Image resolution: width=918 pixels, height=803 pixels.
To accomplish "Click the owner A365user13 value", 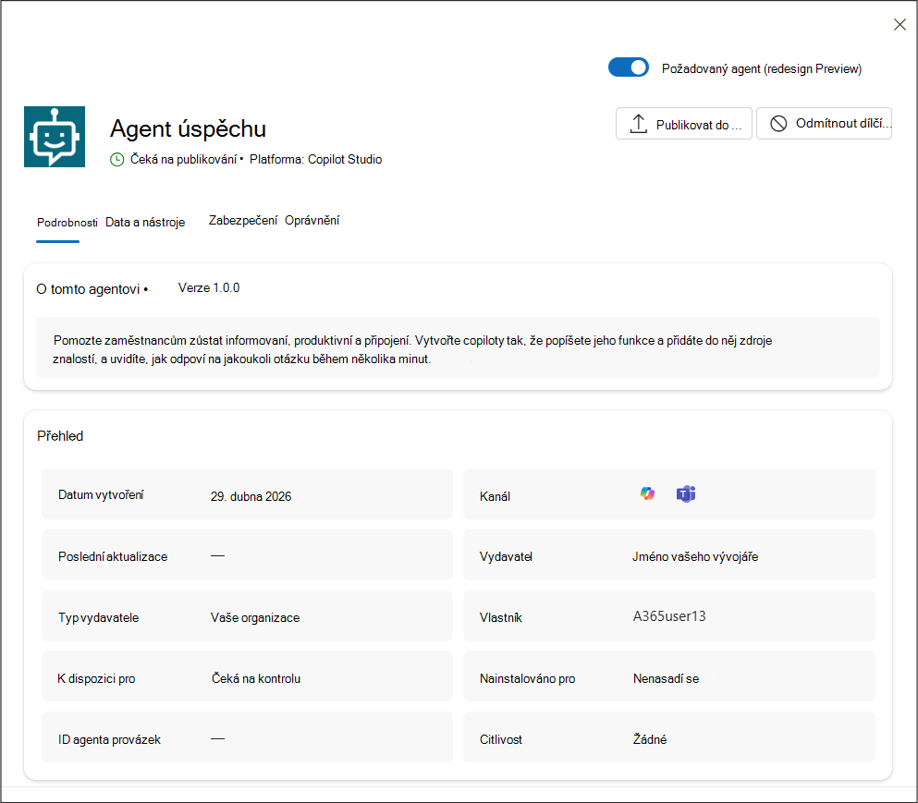I will pos(669,616).
